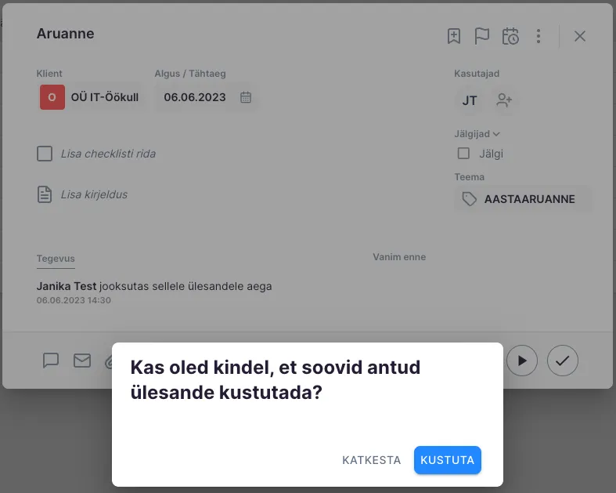This screenshot has height=493, width=616.
Task: Select the Tegevus tab
Action: pyautogui.click(x=56, y=259)
